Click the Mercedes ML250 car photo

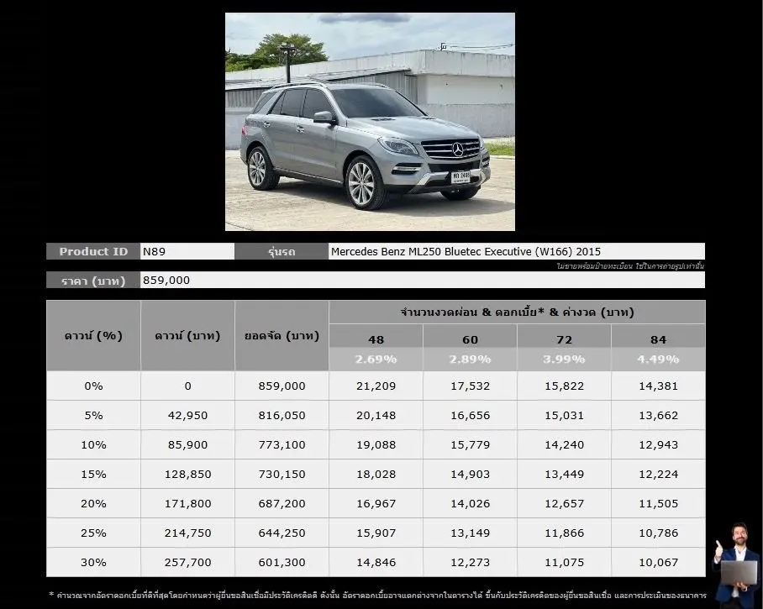click(x=370, y=122)
